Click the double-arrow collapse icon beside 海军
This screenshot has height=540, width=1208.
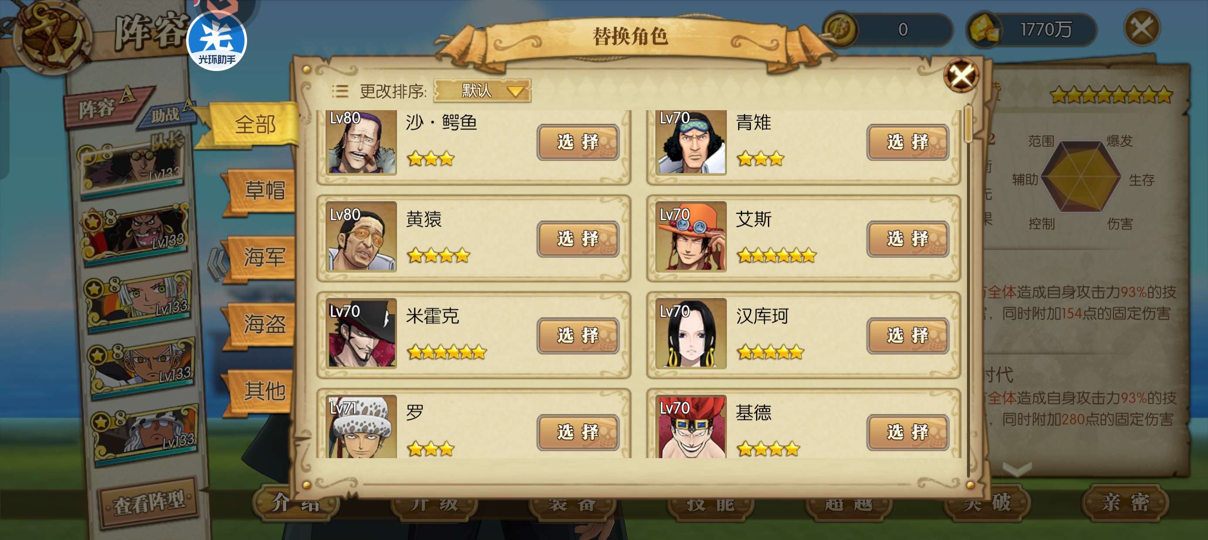coord(217,264)
